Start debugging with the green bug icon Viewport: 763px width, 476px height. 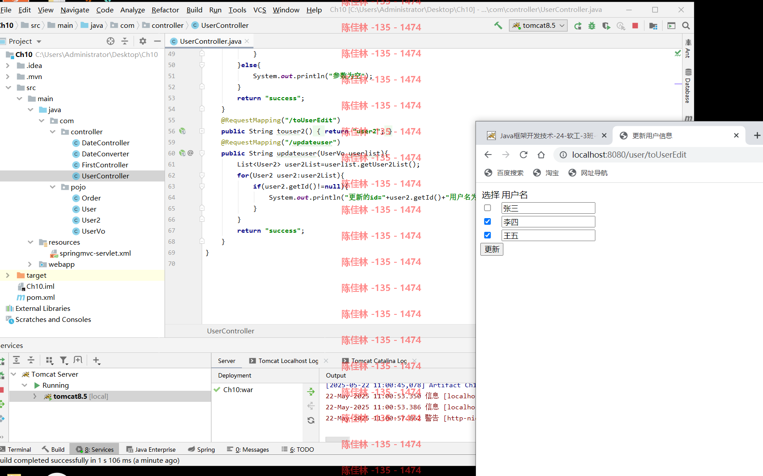click(x=592, y=26)
